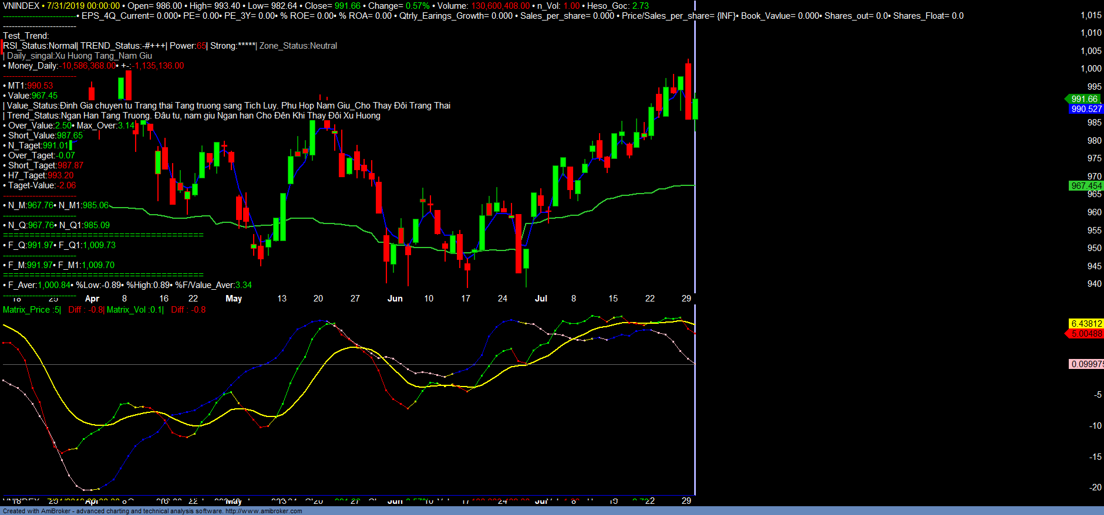1104x515 pixels.
Task: Click the RSI_Status:Normal text
Action: pyautogui.click(x=40, y=46)
